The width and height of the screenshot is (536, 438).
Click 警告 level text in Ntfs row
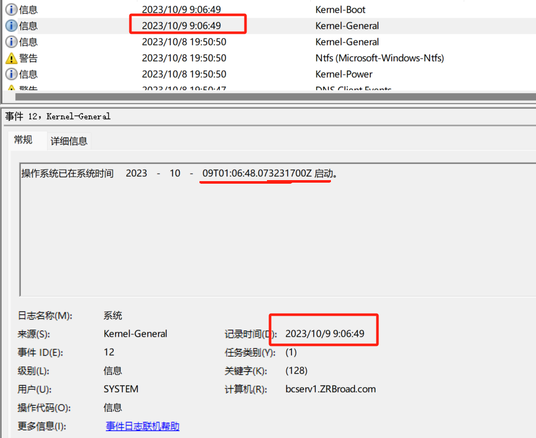click(x=28, y=58)
